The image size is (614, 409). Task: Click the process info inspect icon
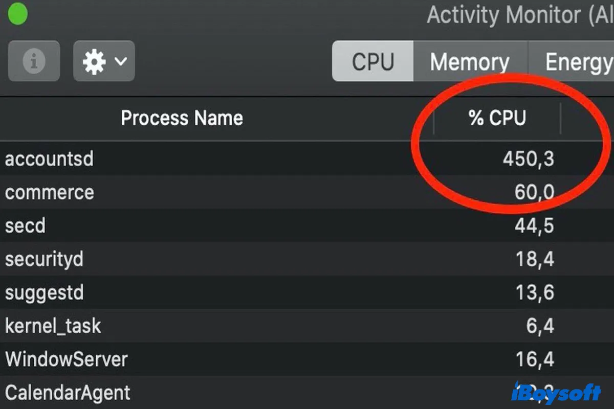point(34,61)
